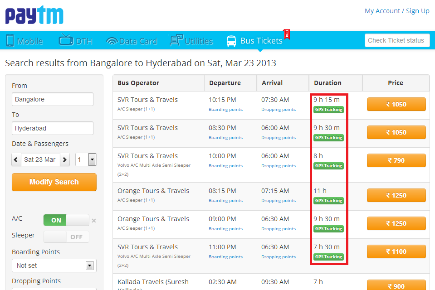Select ₹1050 fare for 08:30 PM SVR bus

pos(396,132)
